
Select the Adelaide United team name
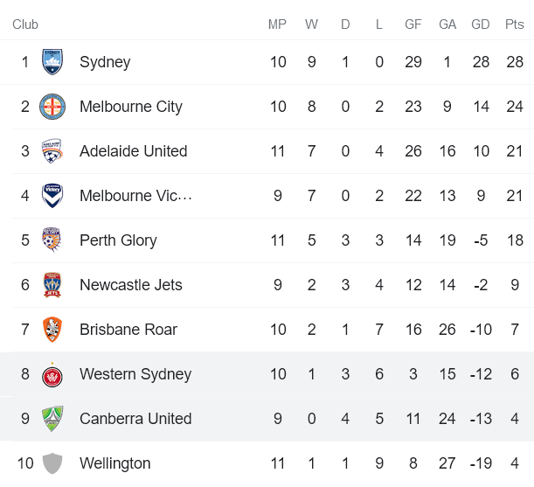point(133,151)
